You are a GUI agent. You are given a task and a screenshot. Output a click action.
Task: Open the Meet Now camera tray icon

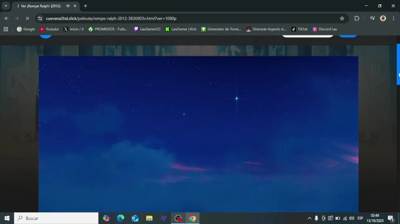tap(323, 218)
